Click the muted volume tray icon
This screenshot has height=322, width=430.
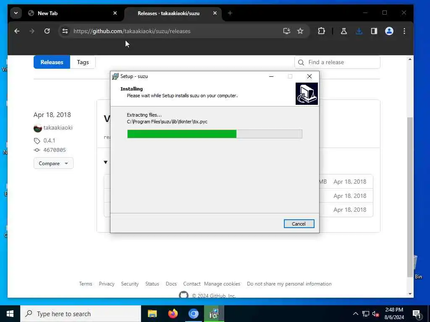click(x=376, y=314)
